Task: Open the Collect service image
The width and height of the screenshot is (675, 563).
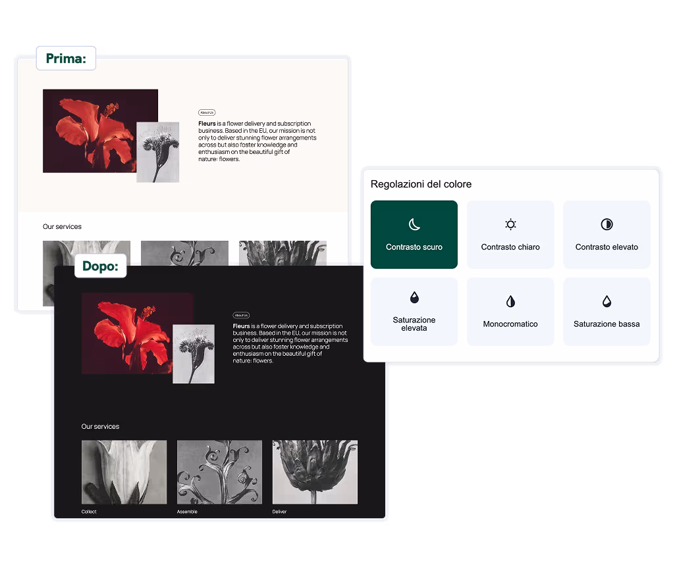Action: [x=124, y=472]
